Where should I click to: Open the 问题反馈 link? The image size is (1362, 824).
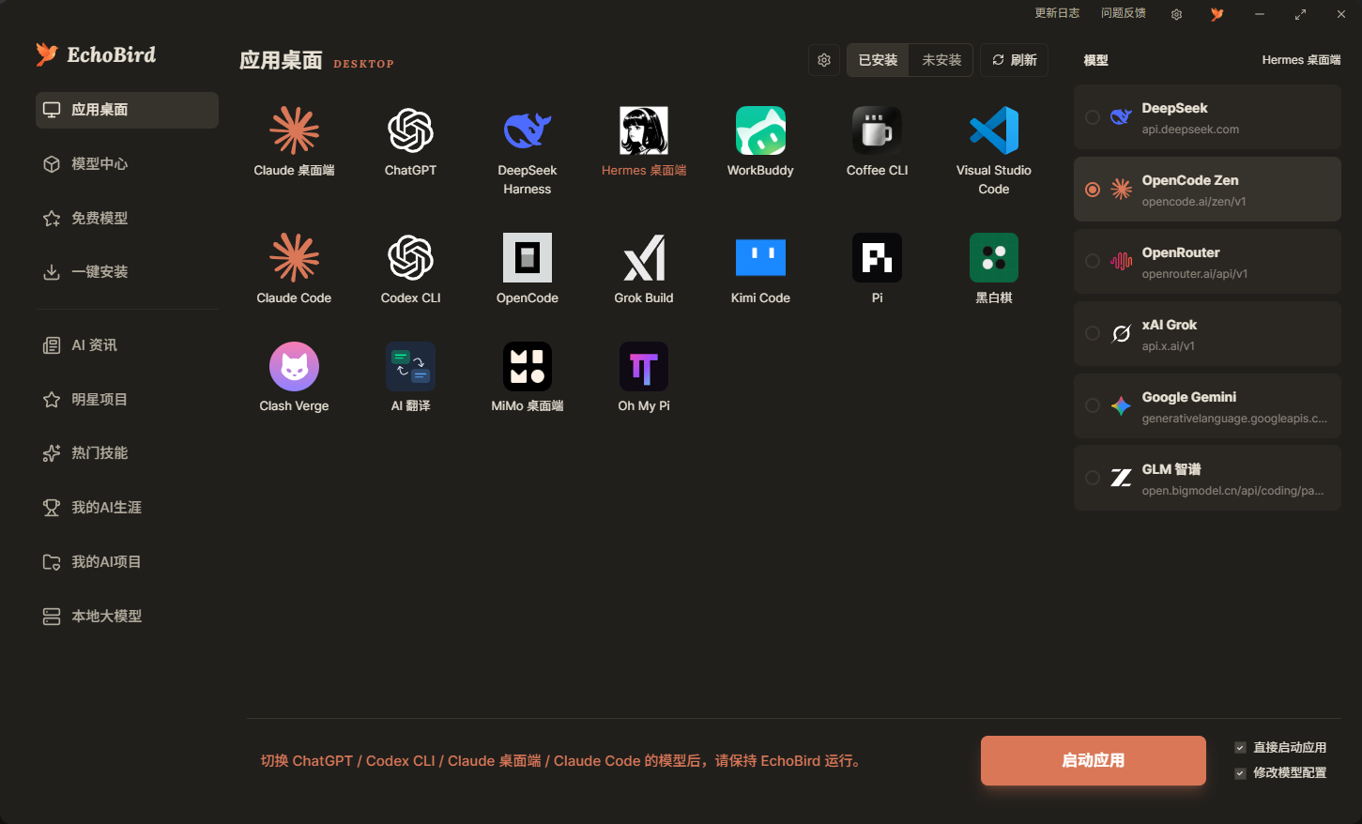tap(1124, 13)
